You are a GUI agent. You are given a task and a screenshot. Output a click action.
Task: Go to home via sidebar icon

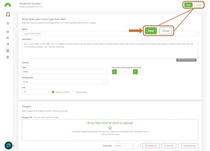(x=8, y=32)
